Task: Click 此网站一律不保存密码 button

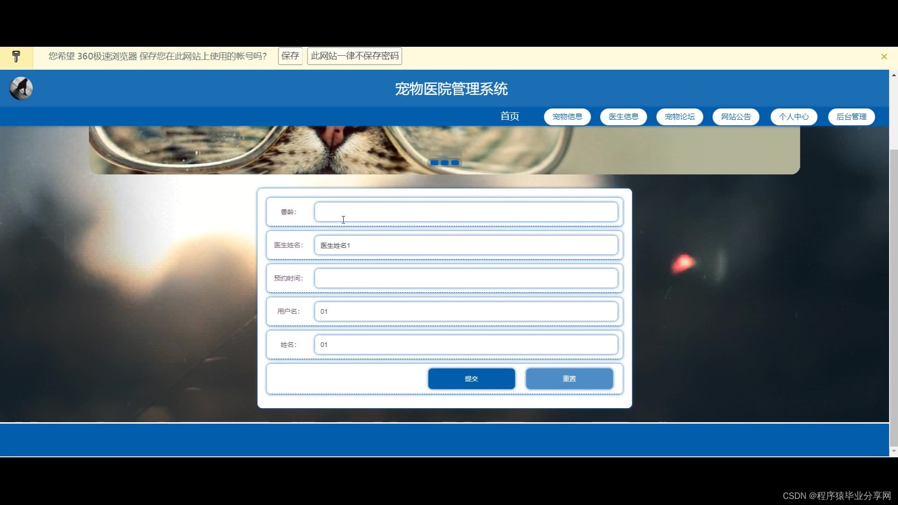Action: click(355, 56)
